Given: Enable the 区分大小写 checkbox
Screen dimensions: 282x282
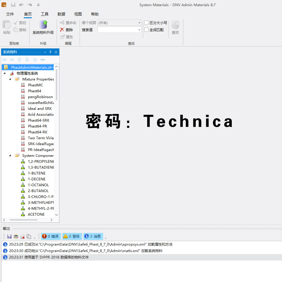Looking at the screenshot, I should coord(146,23).
